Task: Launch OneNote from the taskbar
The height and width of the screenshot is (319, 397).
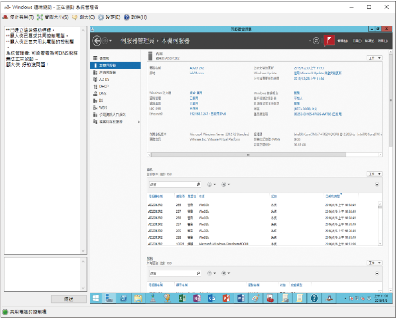Action: coord(197,299)
